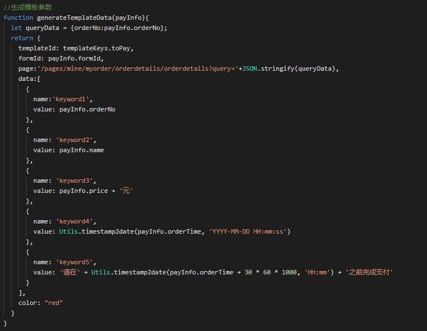Click the 'generateTemplateData' function name
This screenshot has width=427, height=331.
74,18
